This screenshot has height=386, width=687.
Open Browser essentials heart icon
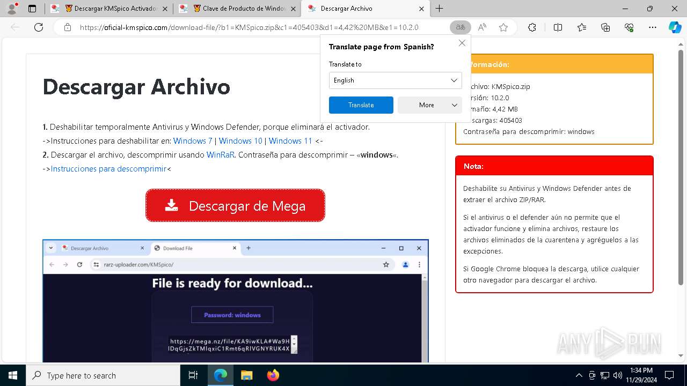pyautogui.click(x=629, y=27)
